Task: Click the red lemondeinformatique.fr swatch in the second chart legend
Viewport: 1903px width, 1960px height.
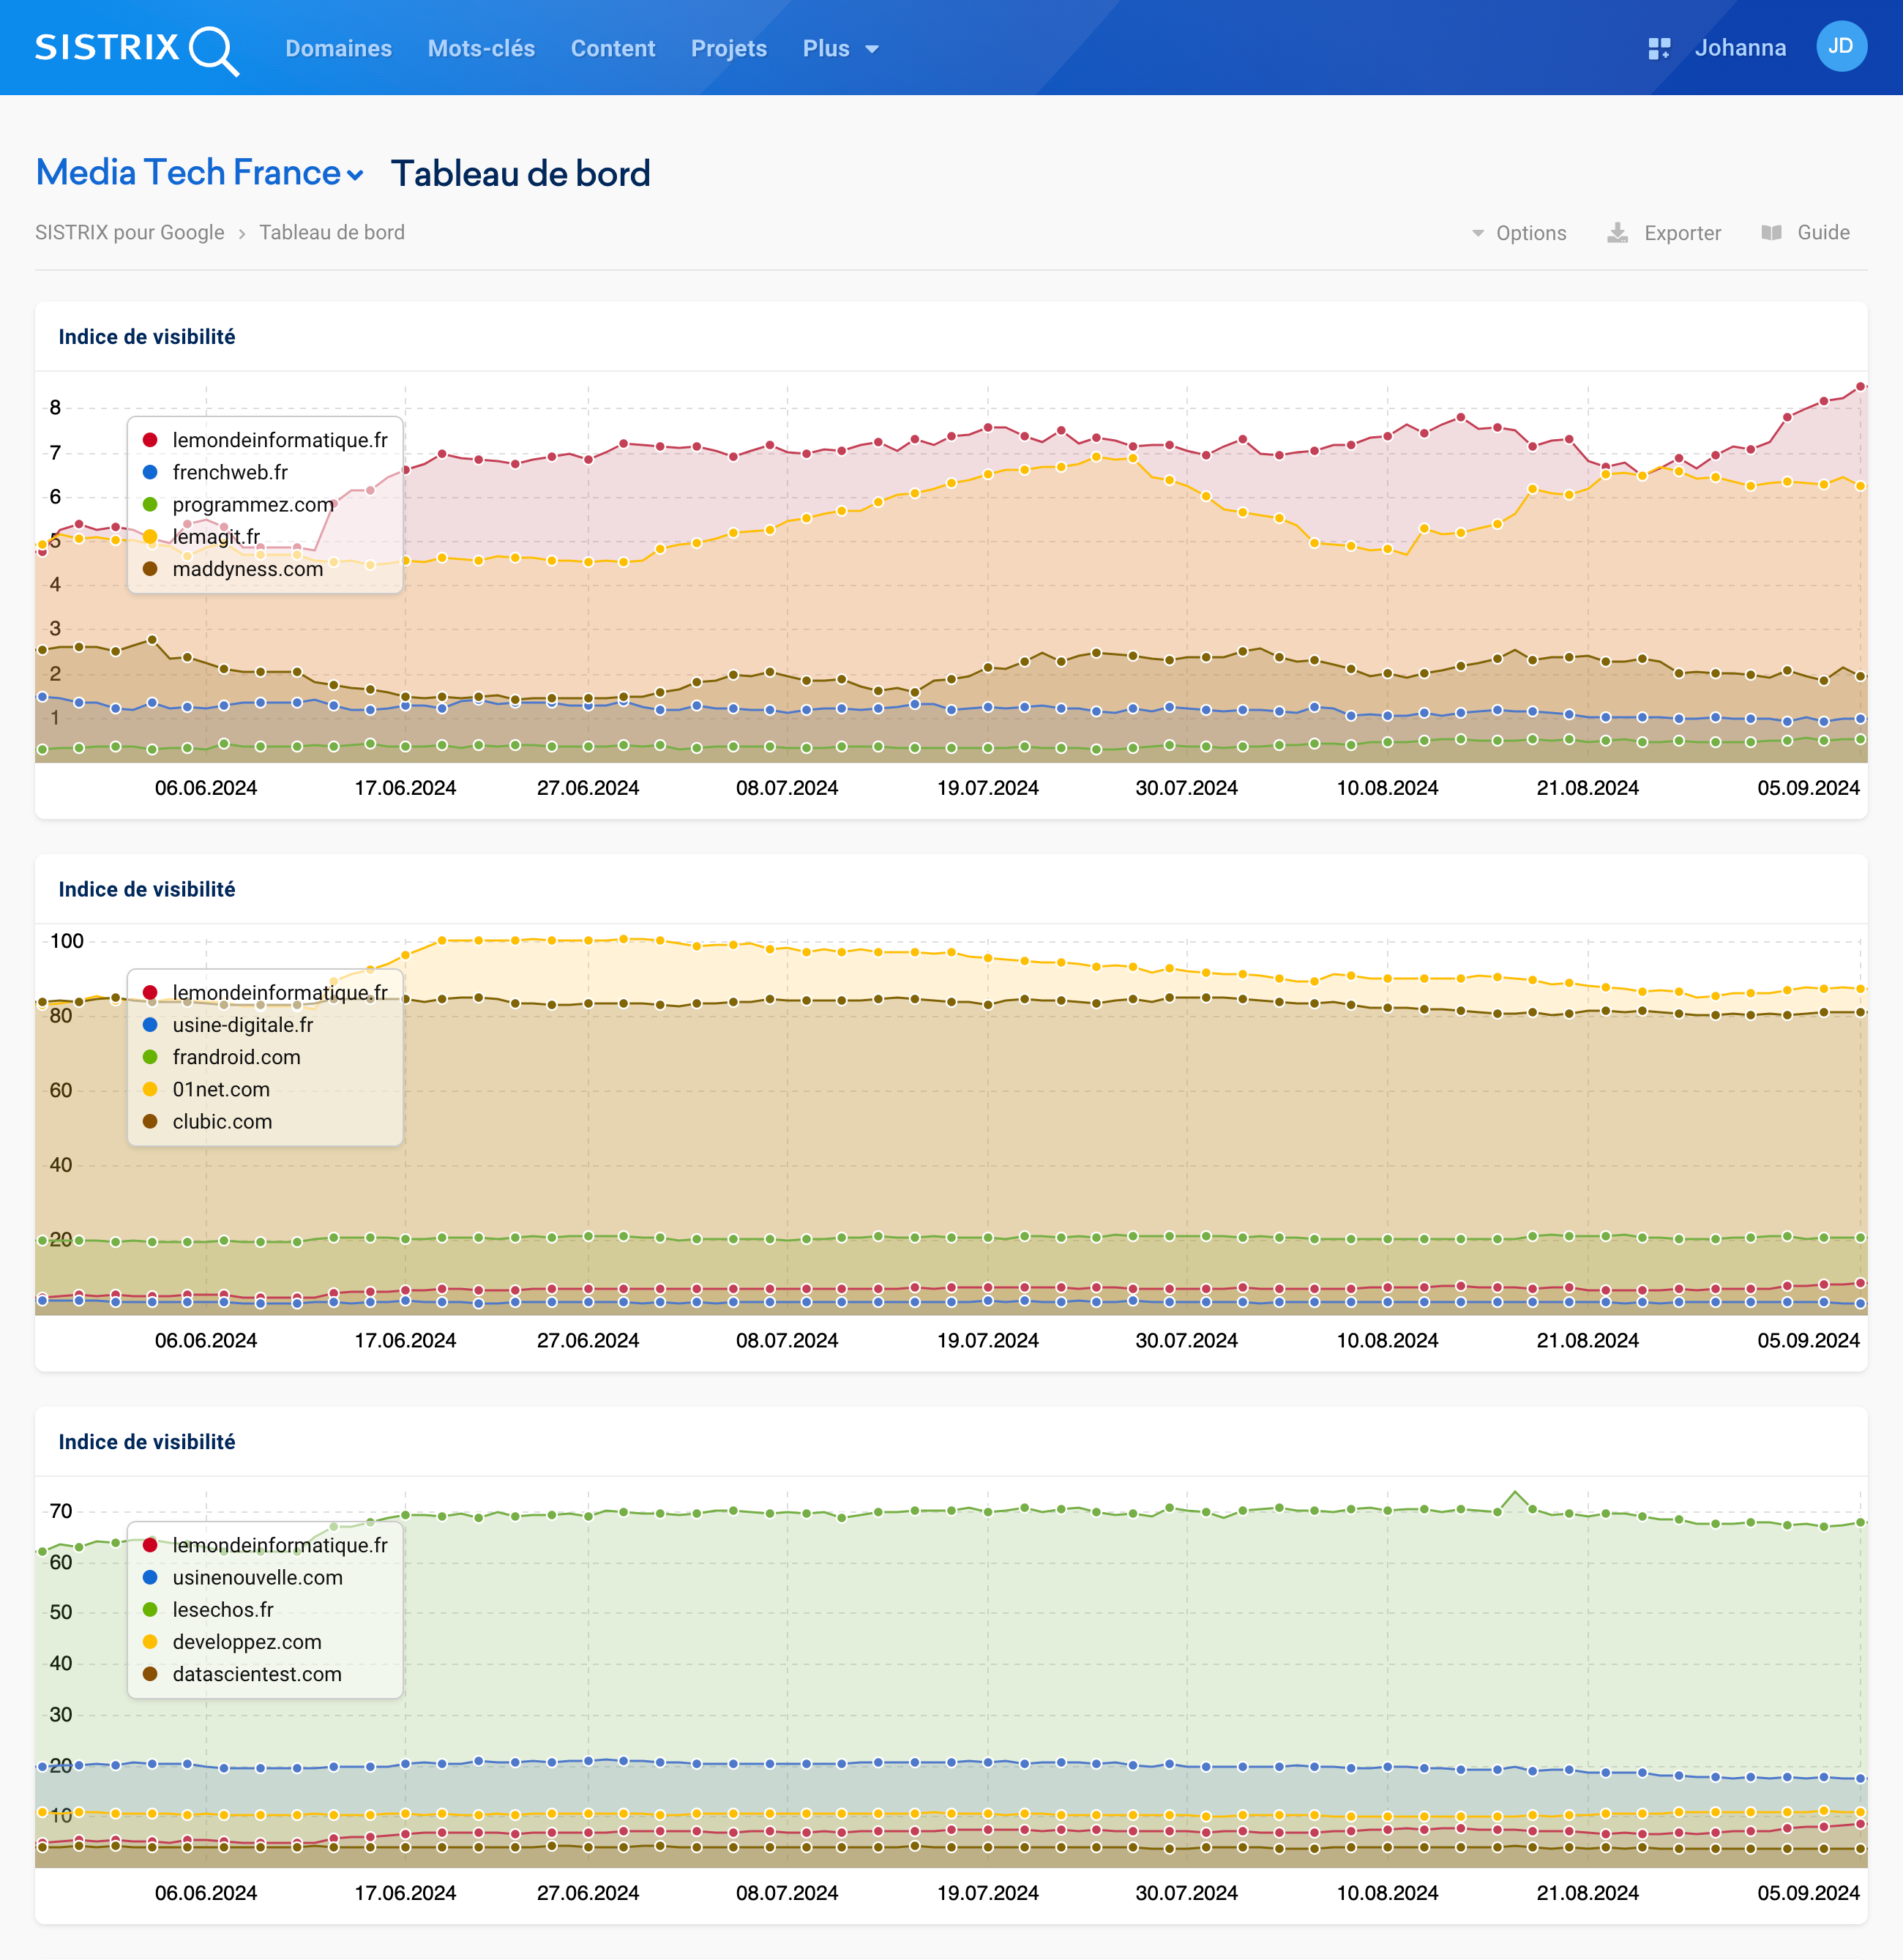Action: pyautogui.click(x=150, y=993)
